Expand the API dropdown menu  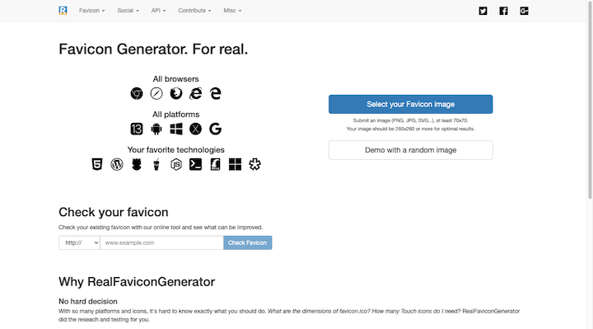[158, 11]
